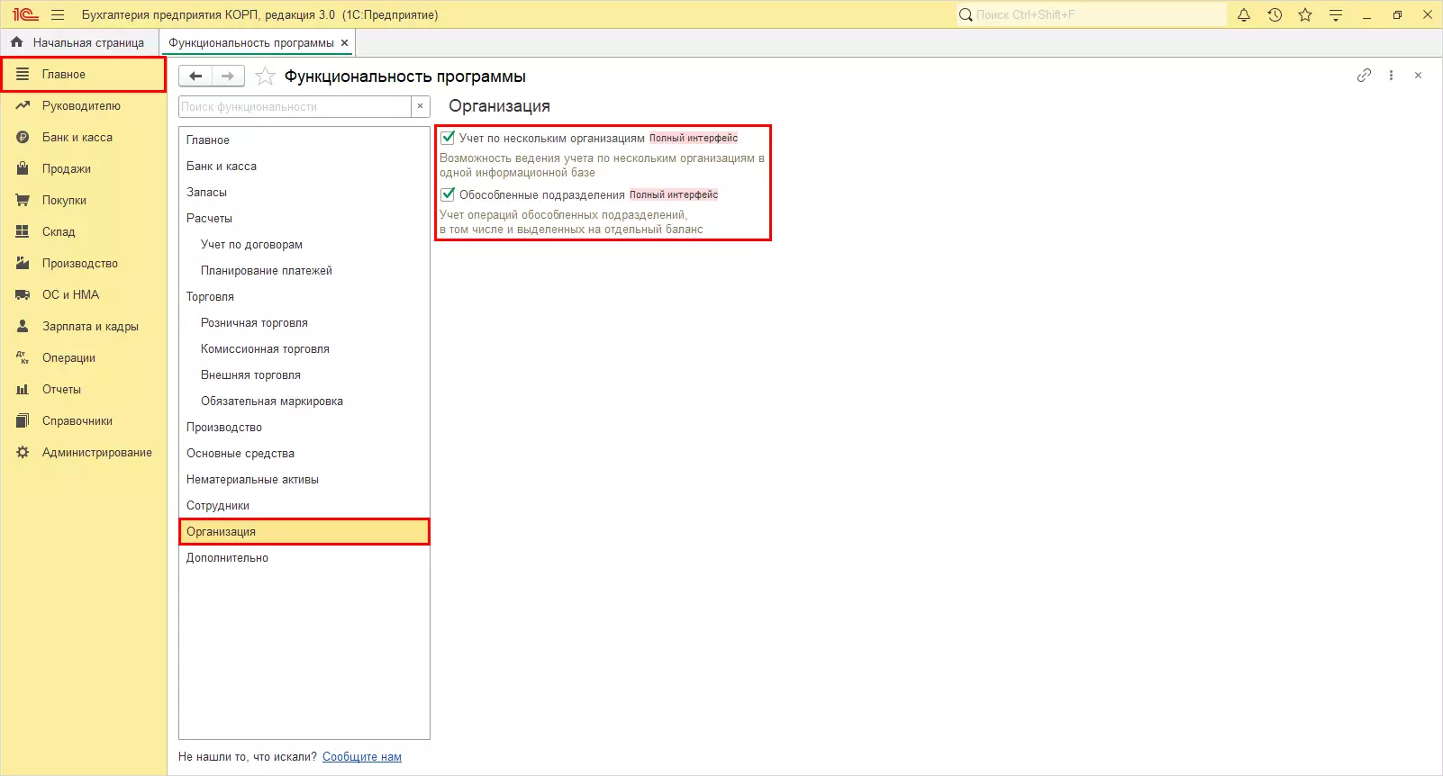This screenshot has width=1443, height=776.
Task: Click the Зарплата и кадры person icon
Action: click(x=23, y=326)
